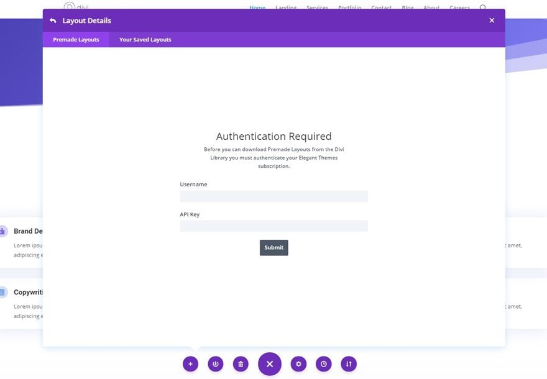Viewport: 547px width, 379px height.
Task: Focus the API Key input field
Action: pyautogui.click(x=274, y=226)
